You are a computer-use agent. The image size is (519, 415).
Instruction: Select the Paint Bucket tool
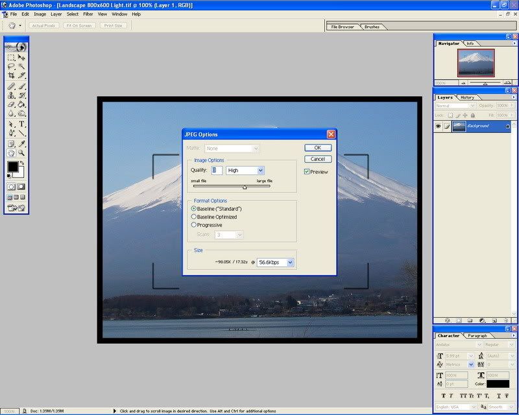click(21, 104)
